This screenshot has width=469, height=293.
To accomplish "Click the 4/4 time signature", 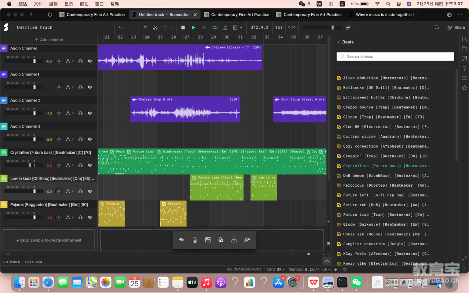I will click(x=292, y=27).
